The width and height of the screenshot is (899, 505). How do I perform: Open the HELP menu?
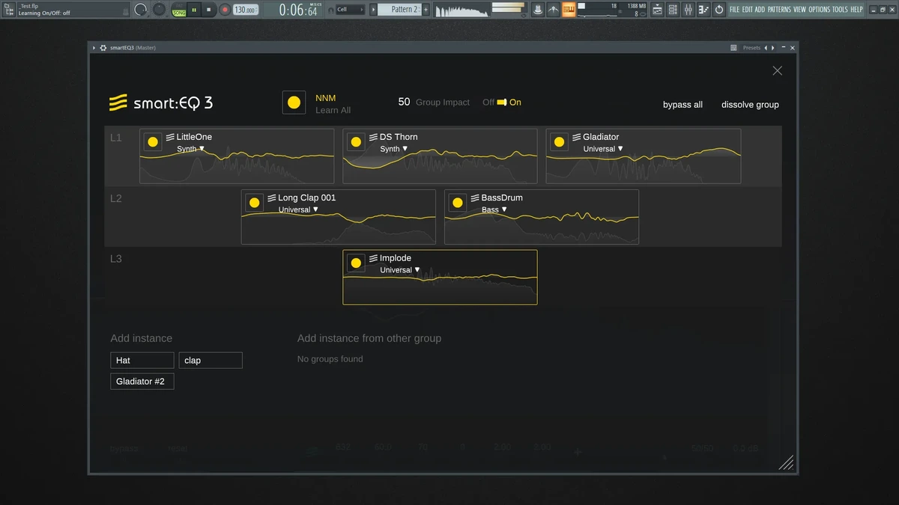pos(856,10)
